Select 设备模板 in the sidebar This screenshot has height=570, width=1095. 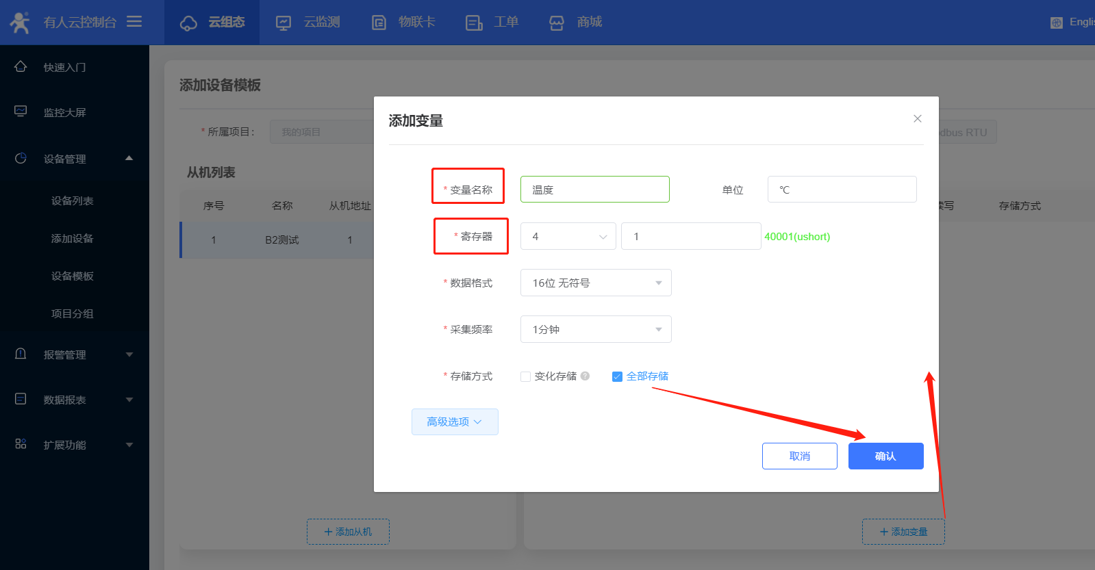[72, 276]
